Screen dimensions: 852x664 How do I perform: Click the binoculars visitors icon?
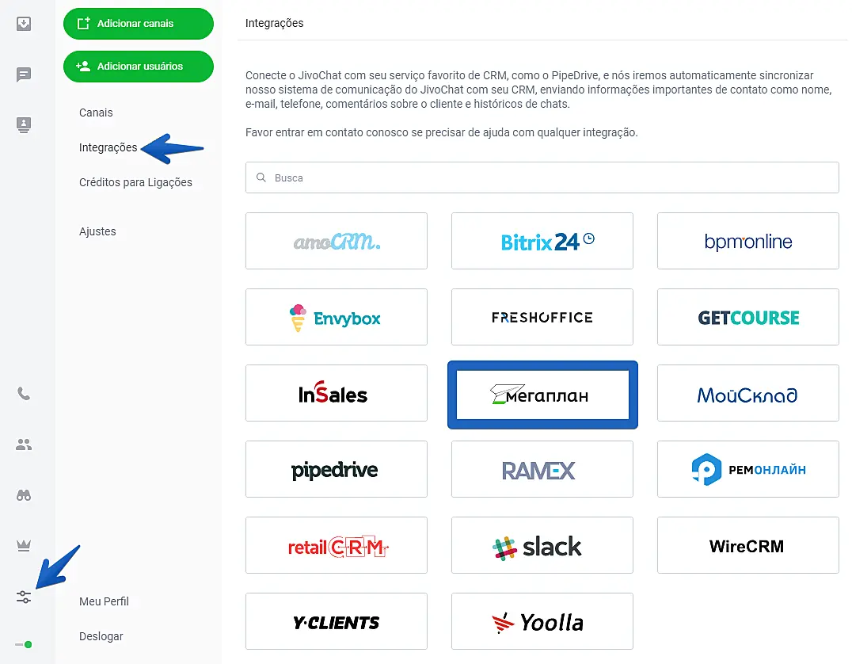coord(24,495)
